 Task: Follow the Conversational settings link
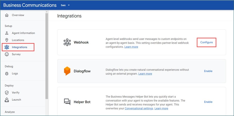coord(139,108)
